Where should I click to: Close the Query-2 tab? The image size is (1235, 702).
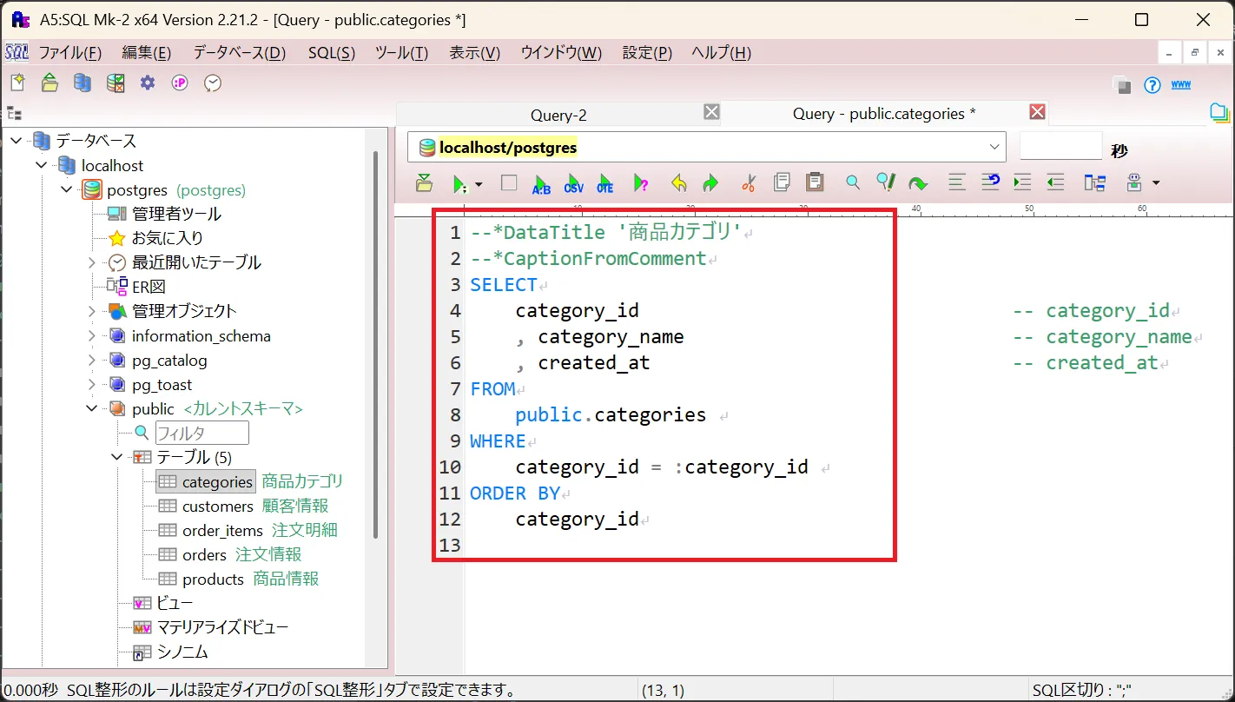711,111
